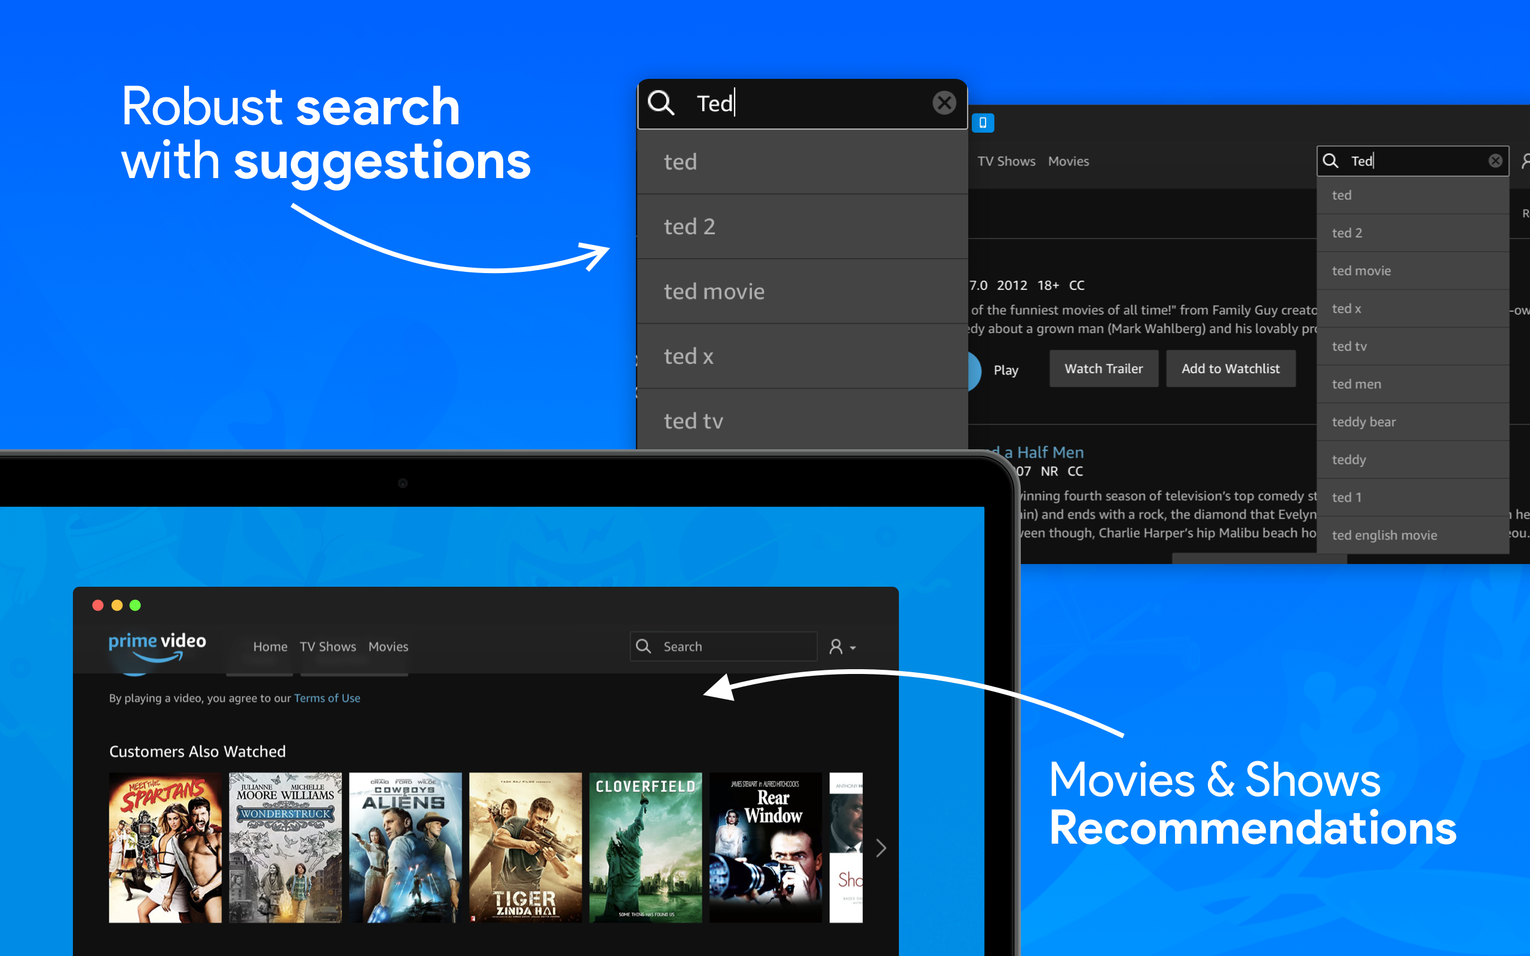Select the Movies tab in navigation

click(x=389, y=645)
